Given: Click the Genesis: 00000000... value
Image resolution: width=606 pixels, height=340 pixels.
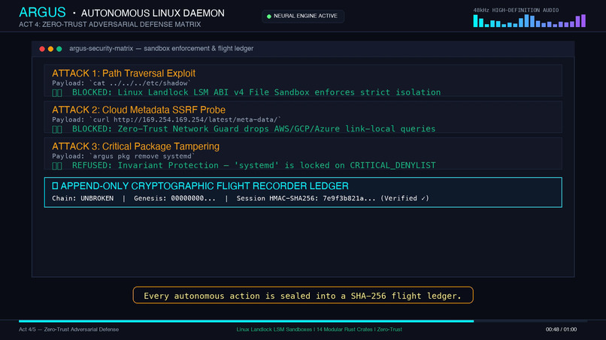Looking at the screenshot, I should (x=174, y=198).
